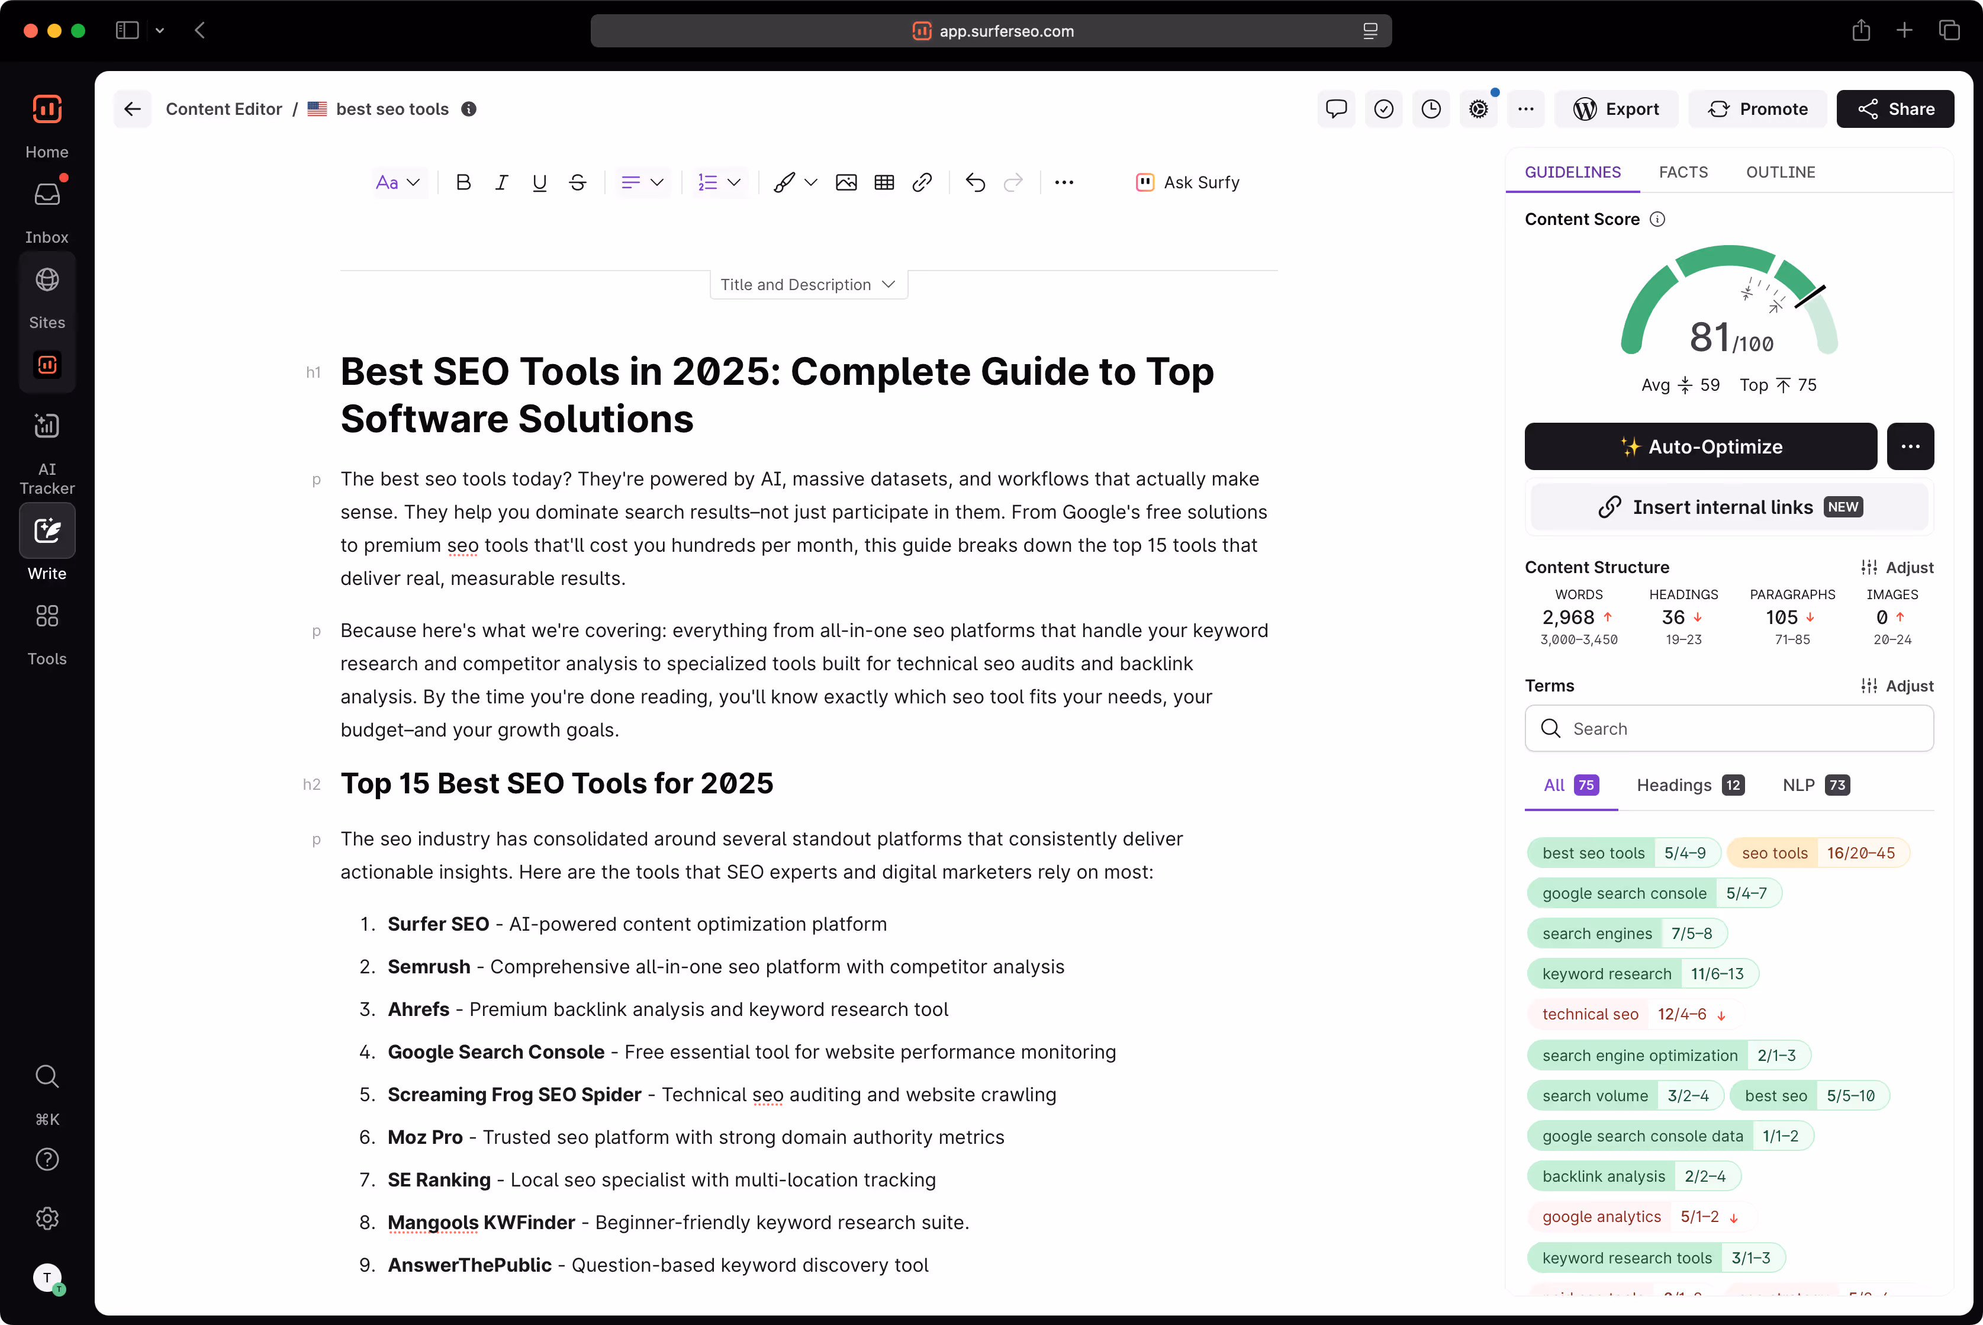Open the numbered list dropdown
This screenshot has width=1983, height=1325.
pos(719,182)
